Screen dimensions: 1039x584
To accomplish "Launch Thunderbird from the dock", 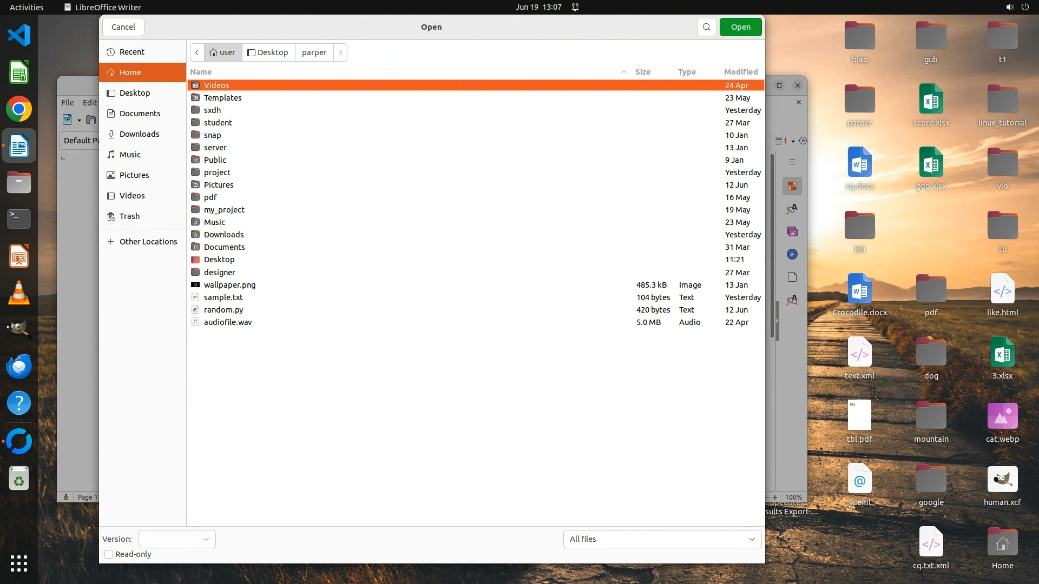I will (19, 367).
